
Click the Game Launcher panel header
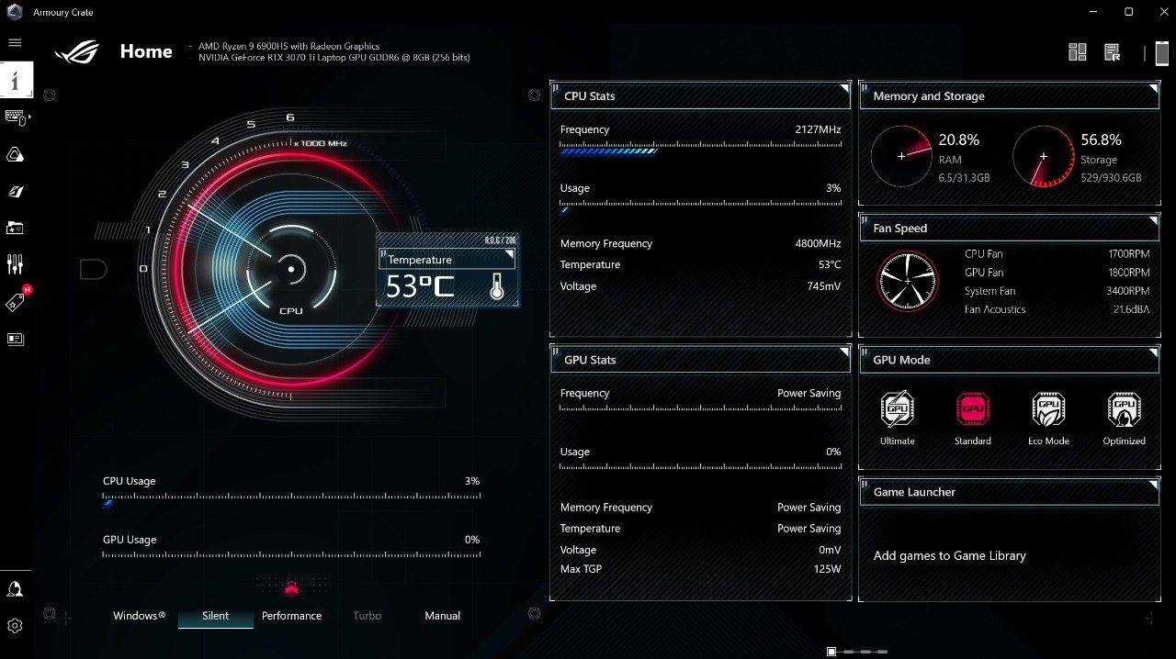tap(1010, 492)
